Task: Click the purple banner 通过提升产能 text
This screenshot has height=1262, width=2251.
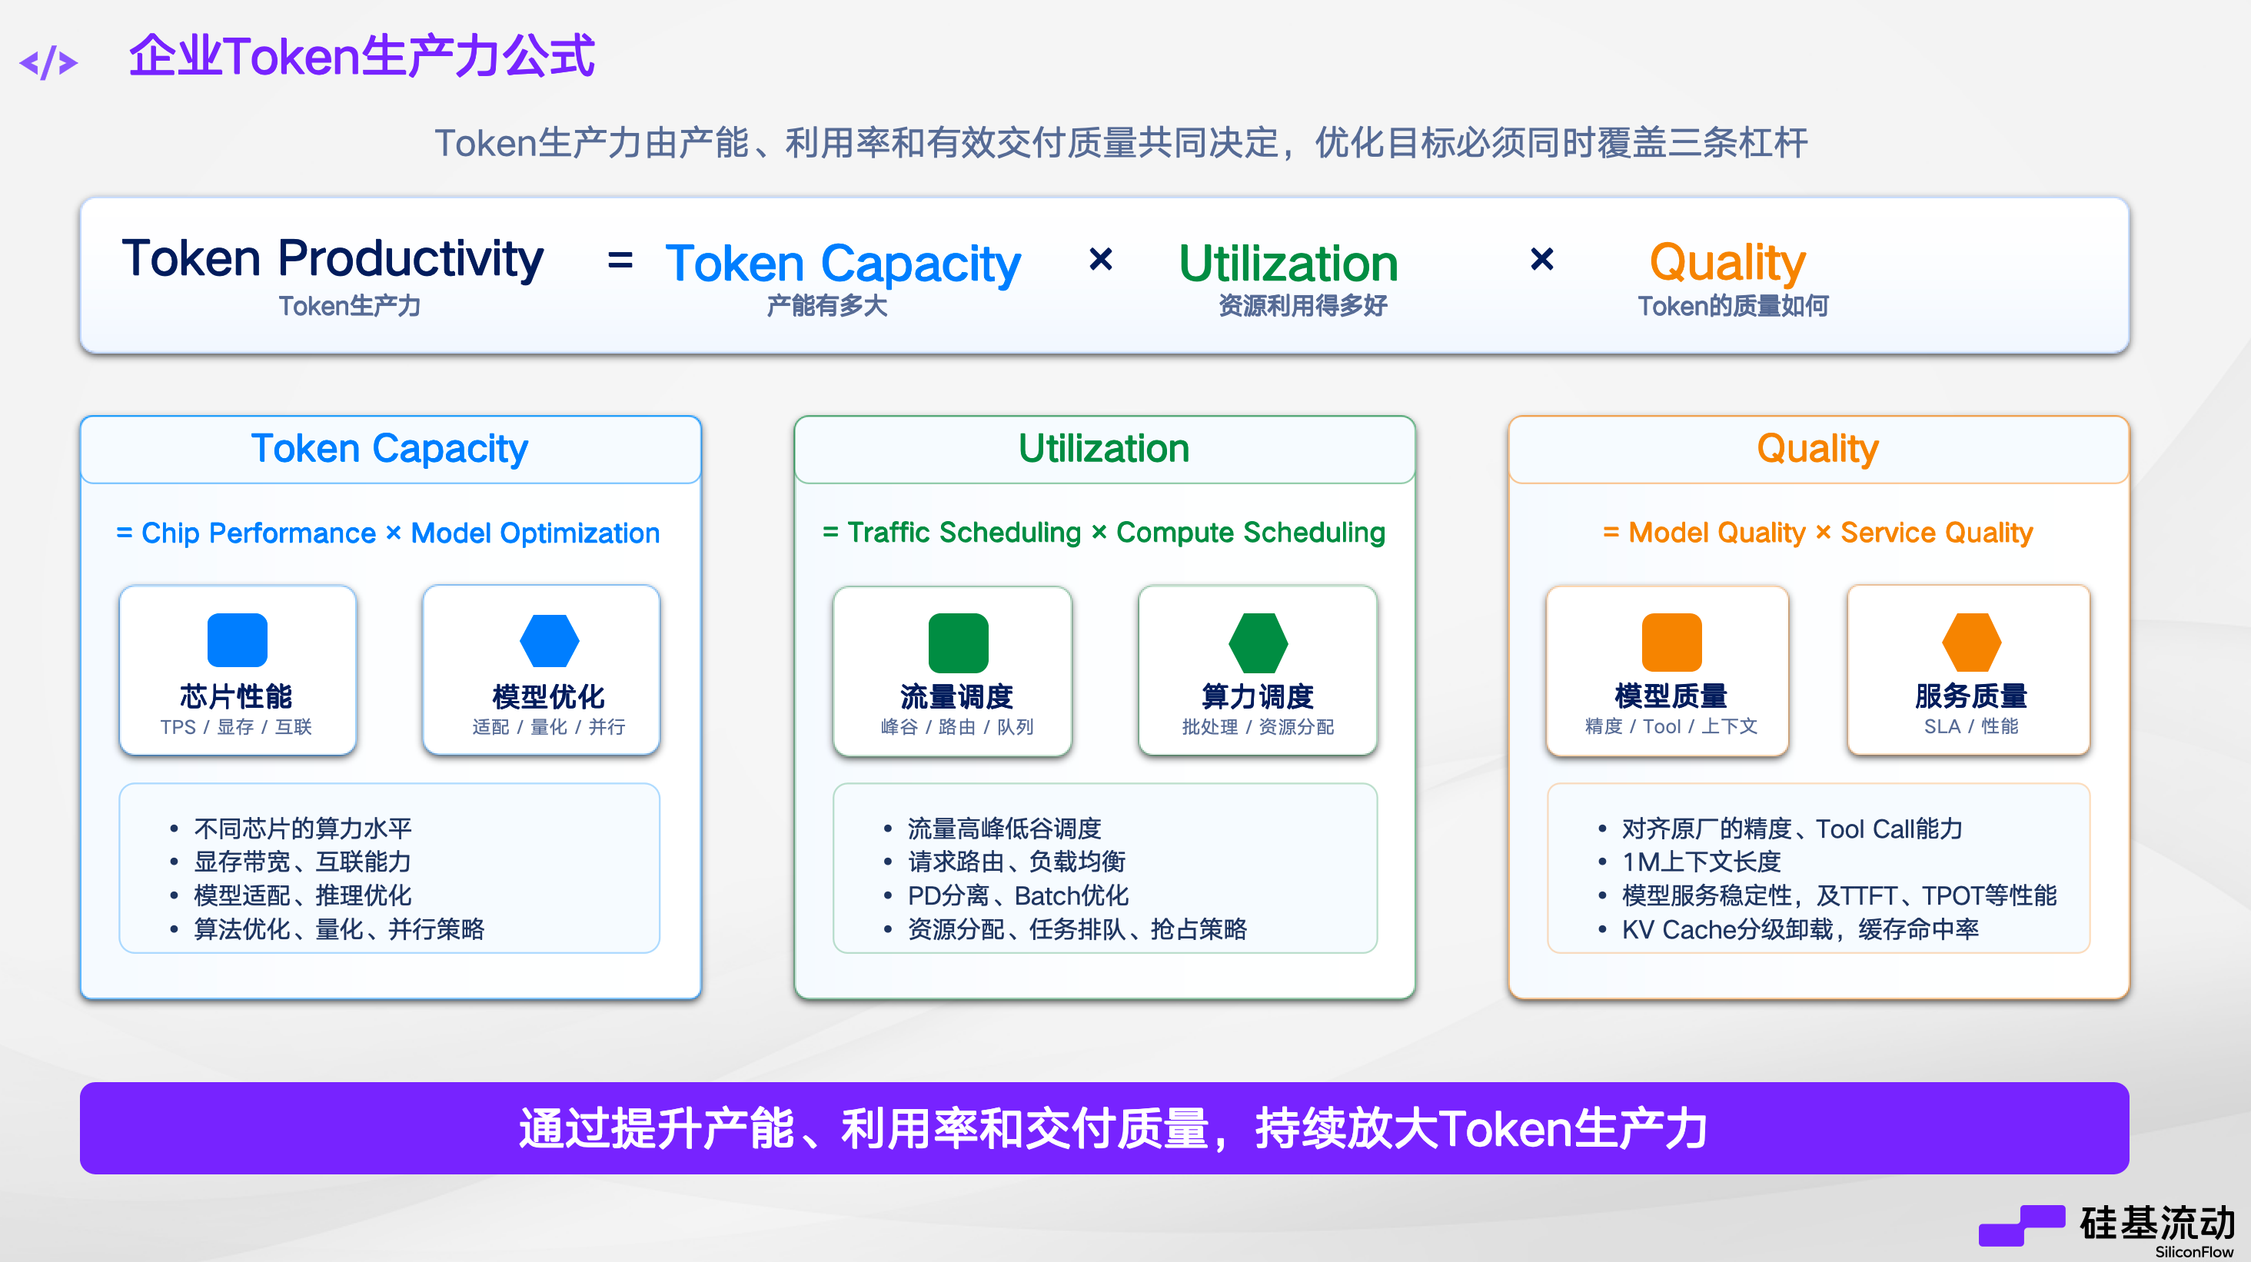Action: pos(1113,1128)
